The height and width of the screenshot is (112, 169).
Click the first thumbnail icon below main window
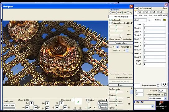click(x=138, y=102)
